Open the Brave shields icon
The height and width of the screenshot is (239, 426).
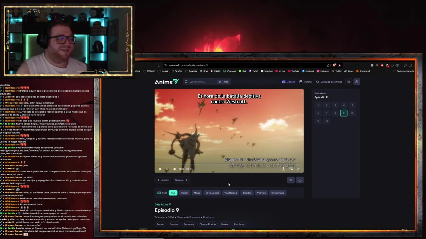pos(334,65)
